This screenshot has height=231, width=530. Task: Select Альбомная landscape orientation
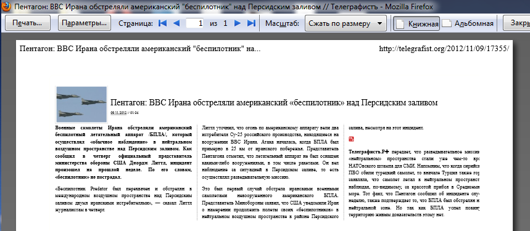coord(468,23)
